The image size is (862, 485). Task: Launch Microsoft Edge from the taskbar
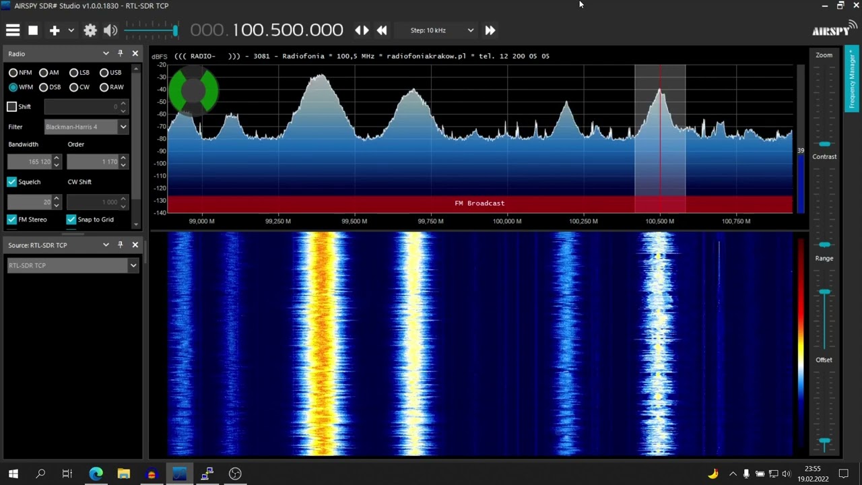pyautogui.click(x=96, y=474)
